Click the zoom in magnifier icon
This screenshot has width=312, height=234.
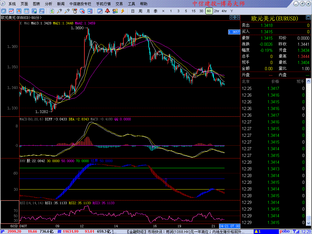coord(59,11)
